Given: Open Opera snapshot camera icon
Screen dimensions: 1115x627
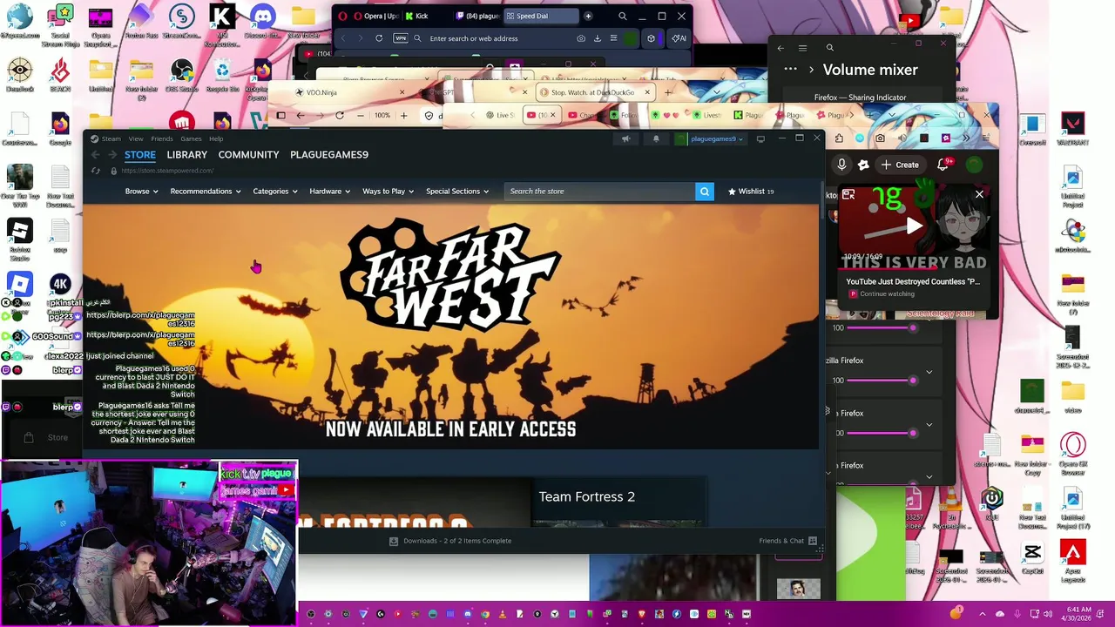Looking at the screenshot, I should tap(581, 38).
